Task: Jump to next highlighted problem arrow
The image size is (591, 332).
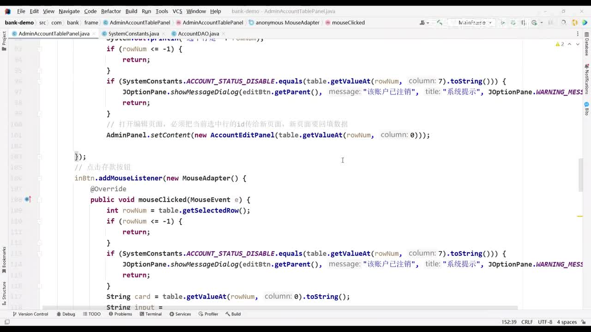Action: 577,44
